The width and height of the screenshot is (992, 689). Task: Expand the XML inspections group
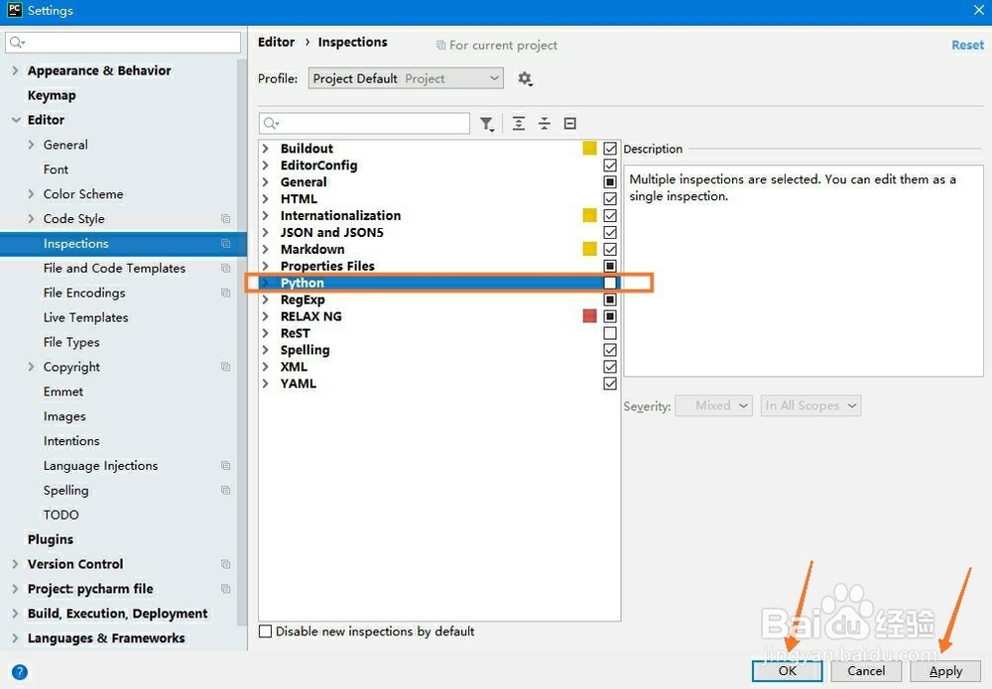pos(266,367)
